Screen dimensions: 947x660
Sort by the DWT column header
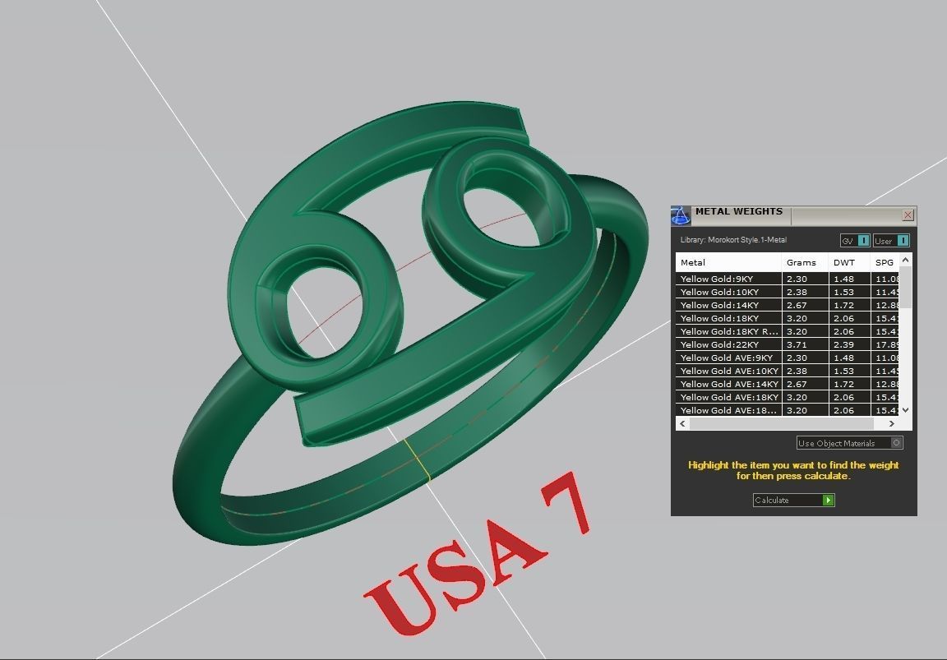click(x=849, y=263)
